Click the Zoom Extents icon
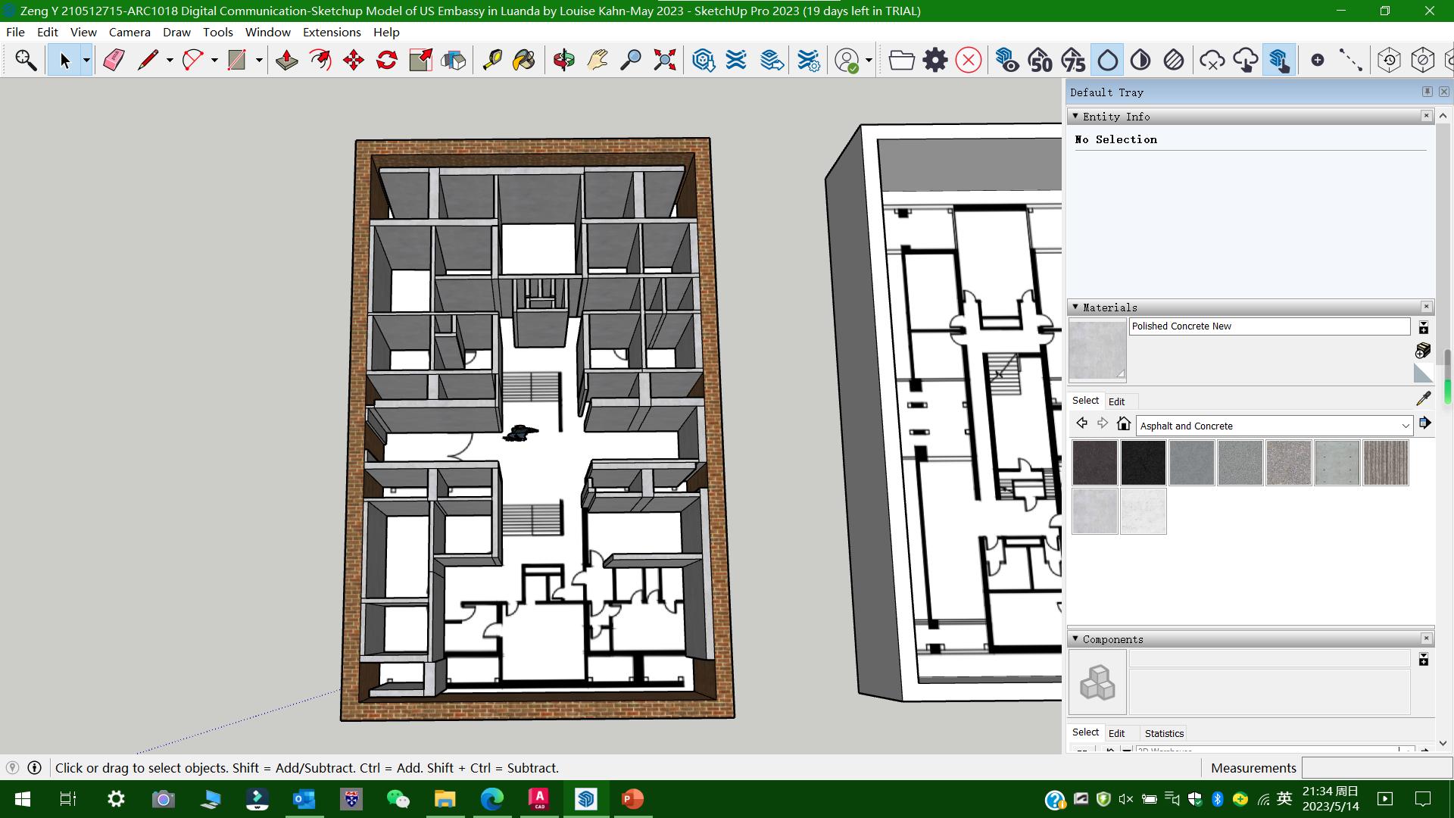The image size is (1454, 818). 664,60
